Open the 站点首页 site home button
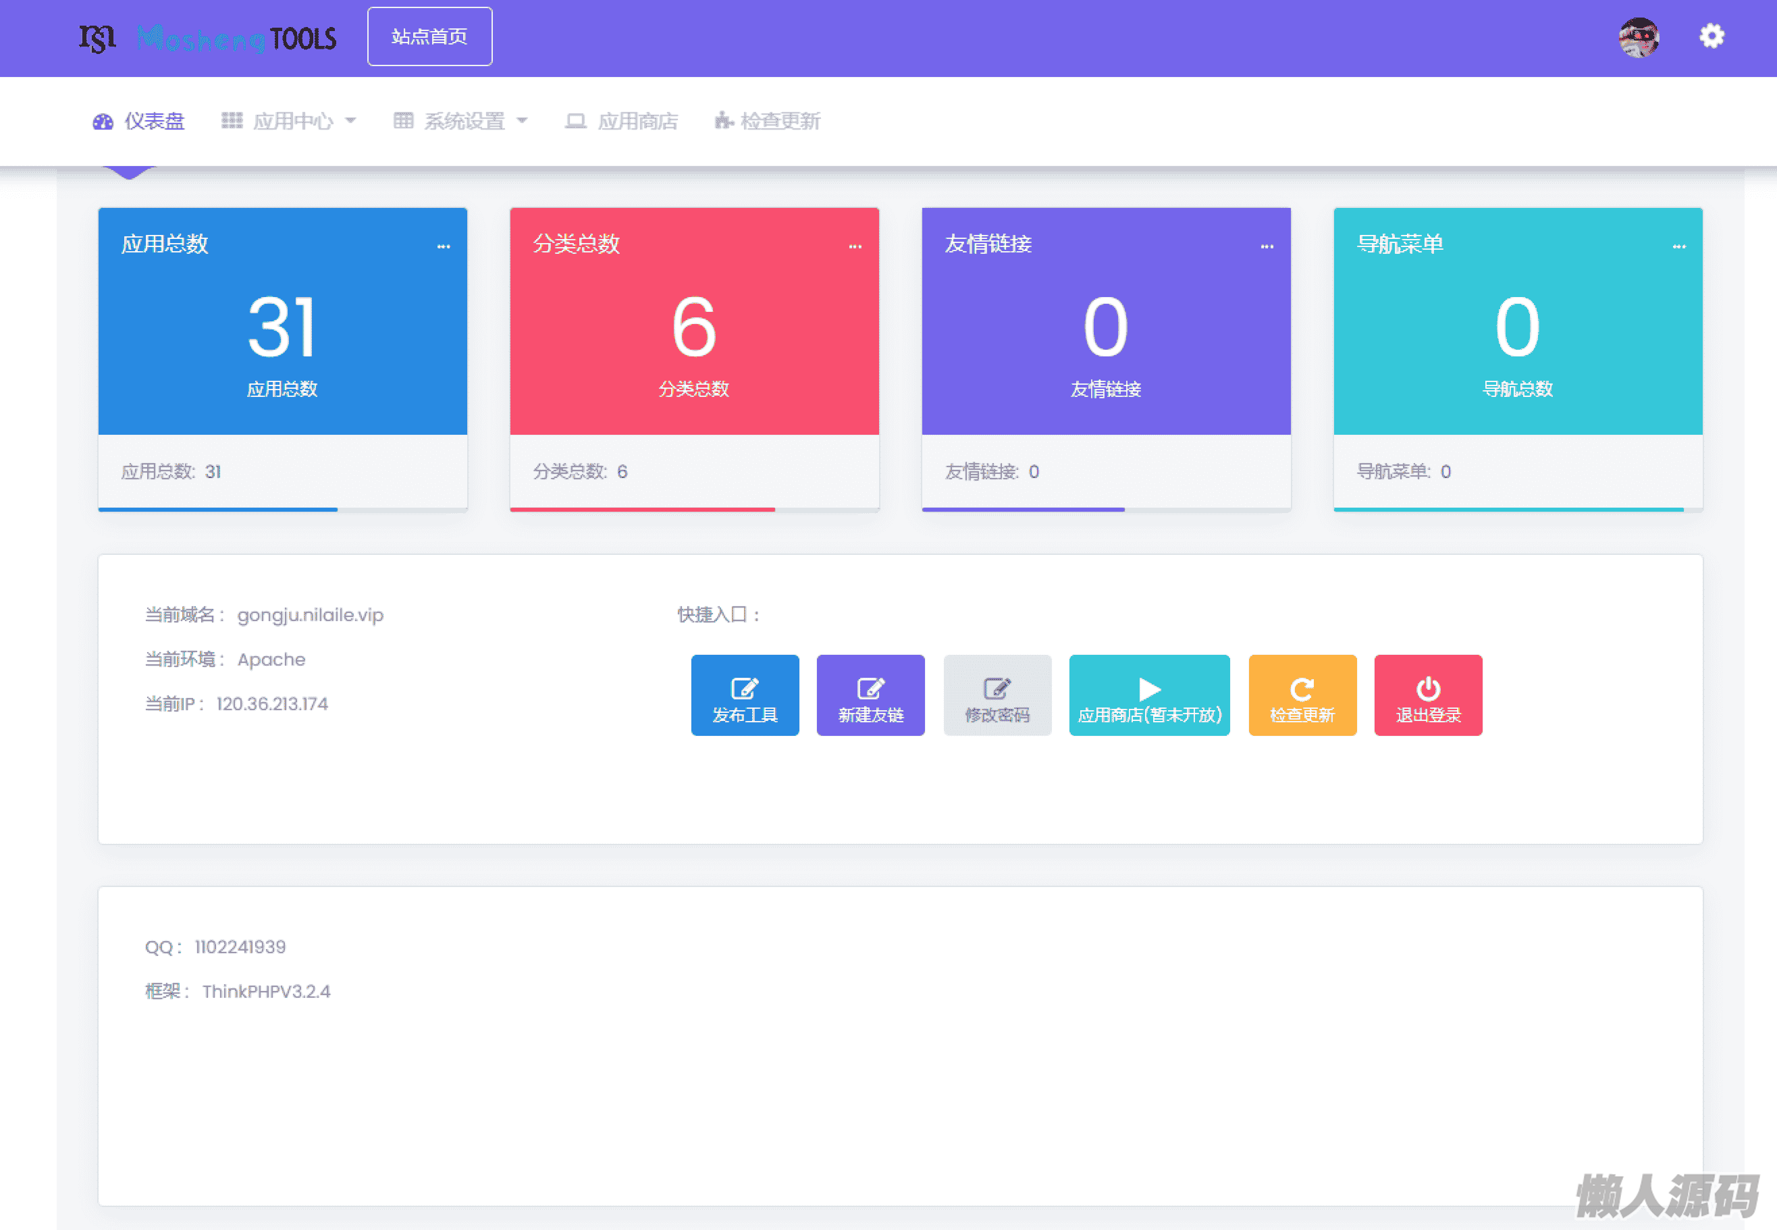Viewport: 1777px width, 1230px height. tap(429, 37)
